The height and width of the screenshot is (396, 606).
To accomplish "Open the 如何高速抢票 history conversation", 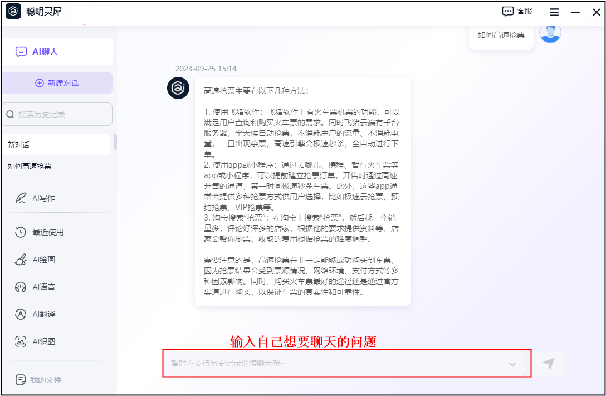I will coord(56,166).
